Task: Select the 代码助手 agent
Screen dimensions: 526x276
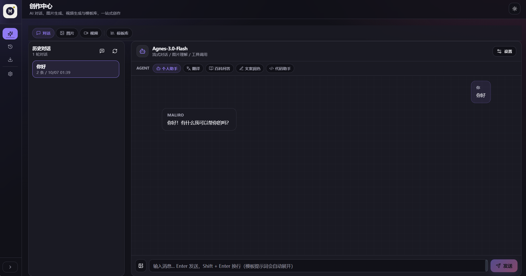Action: coord(280,68)
